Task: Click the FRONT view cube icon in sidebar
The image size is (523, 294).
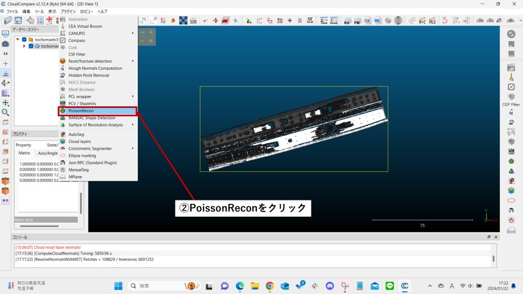Action: tap(5, 181)
